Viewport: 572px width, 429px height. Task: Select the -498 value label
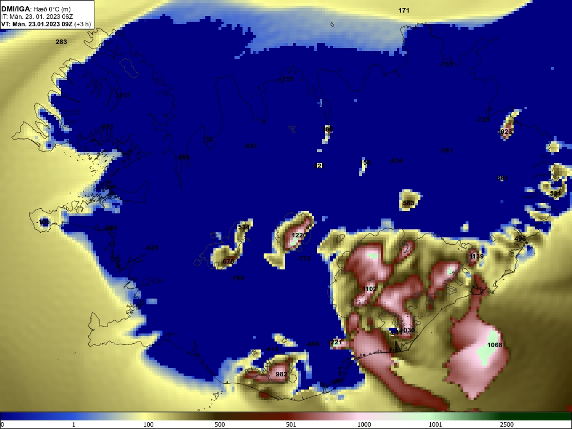point(312,344)
